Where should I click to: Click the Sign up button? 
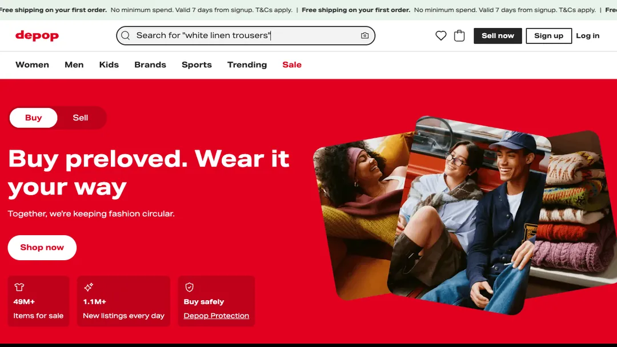click(549, 36)
